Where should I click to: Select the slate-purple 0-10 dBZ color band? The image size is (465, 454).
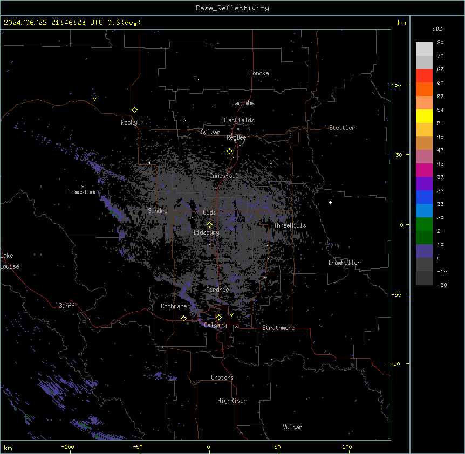424,251
